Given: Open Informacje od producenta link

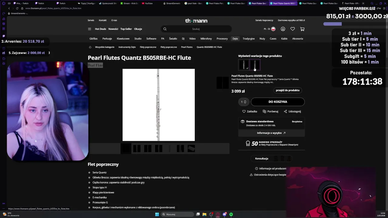Looking at the screenshot, I should [x=271, y=169].
